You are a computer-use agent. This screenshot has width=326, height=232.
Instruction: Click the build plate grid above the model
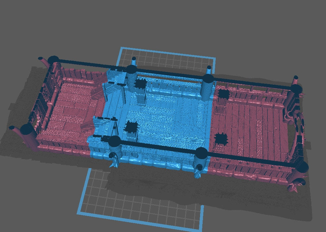tap(166, 58)
